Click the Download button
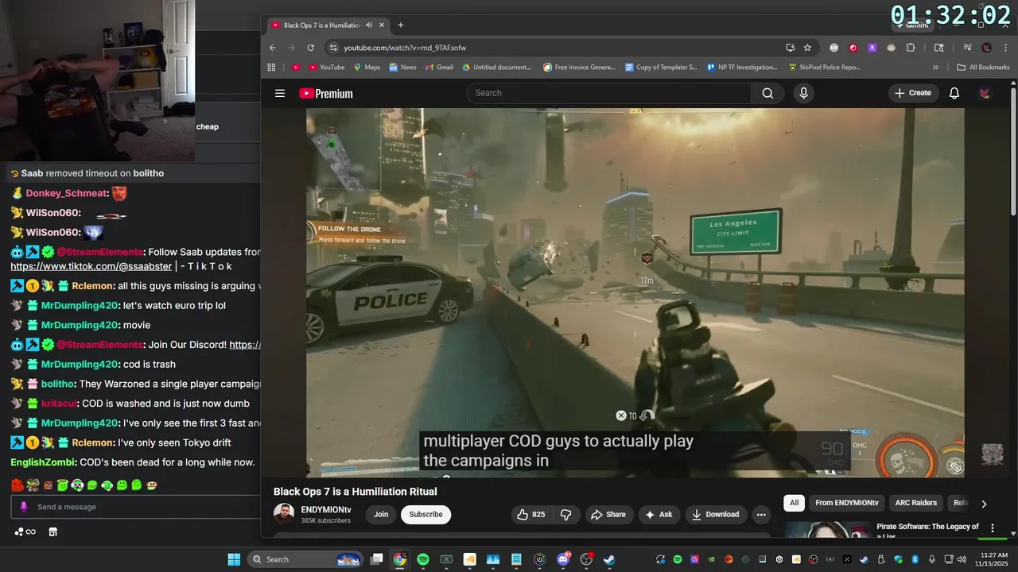 point(716,515)
